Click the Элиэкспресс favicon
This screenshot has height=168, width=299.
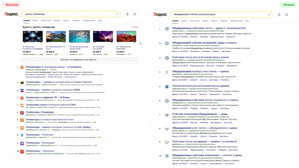coord(22,152)
